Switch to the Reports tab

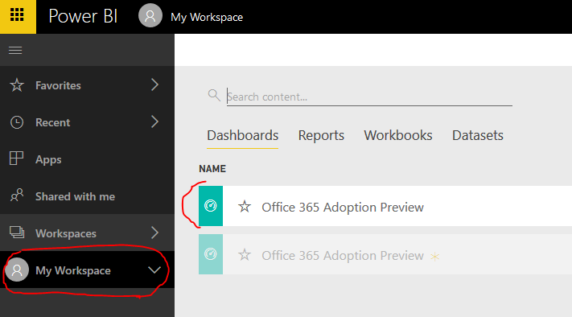(x=321, y=136)
